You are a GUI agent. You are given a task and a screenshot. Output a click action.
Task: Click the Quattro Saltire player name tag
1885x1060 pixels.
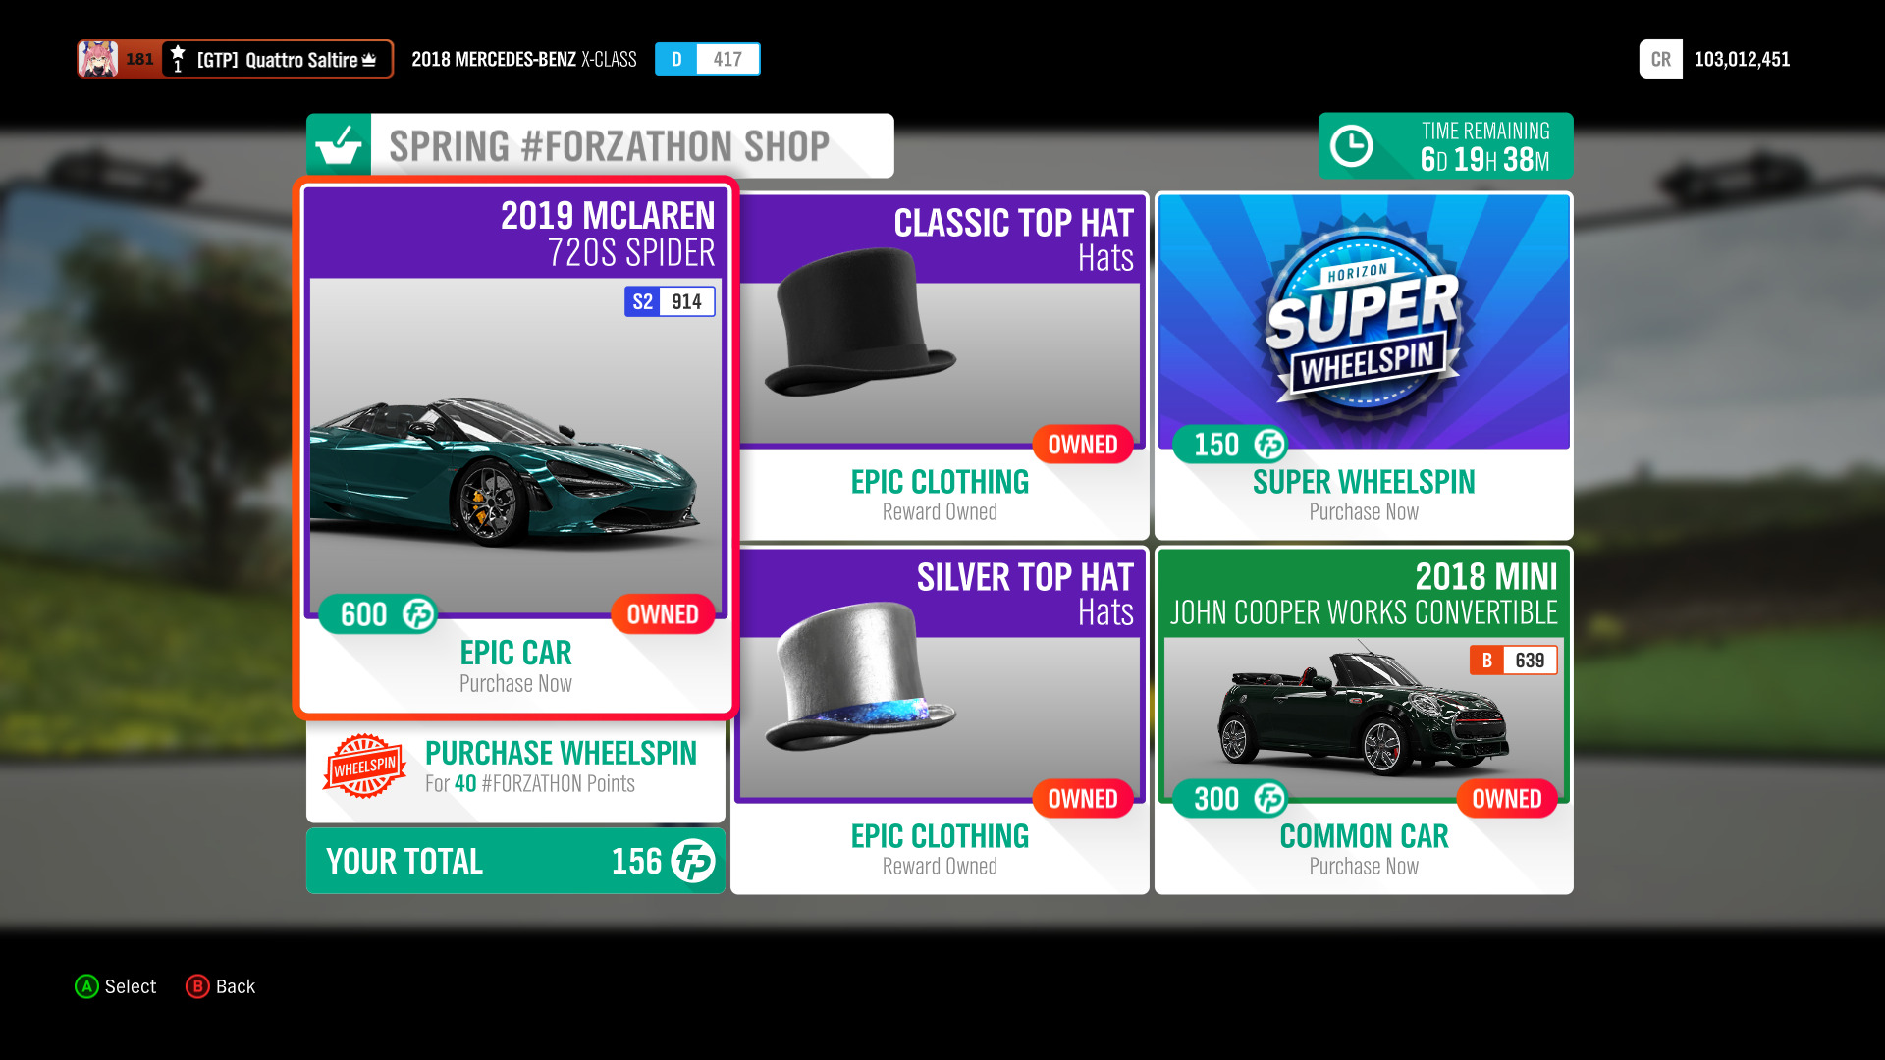click(278, 59)
